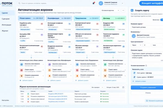The width and height of the screenshot is (163, 108).
Task: Click the 12:41 journal row event icon
Action: [28, 94]
